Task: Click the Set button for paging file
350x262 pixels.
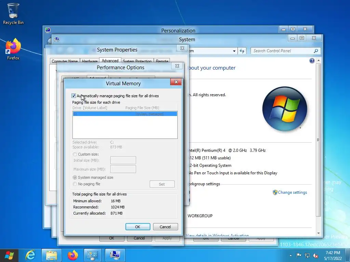Action: [x=162, y=184]
